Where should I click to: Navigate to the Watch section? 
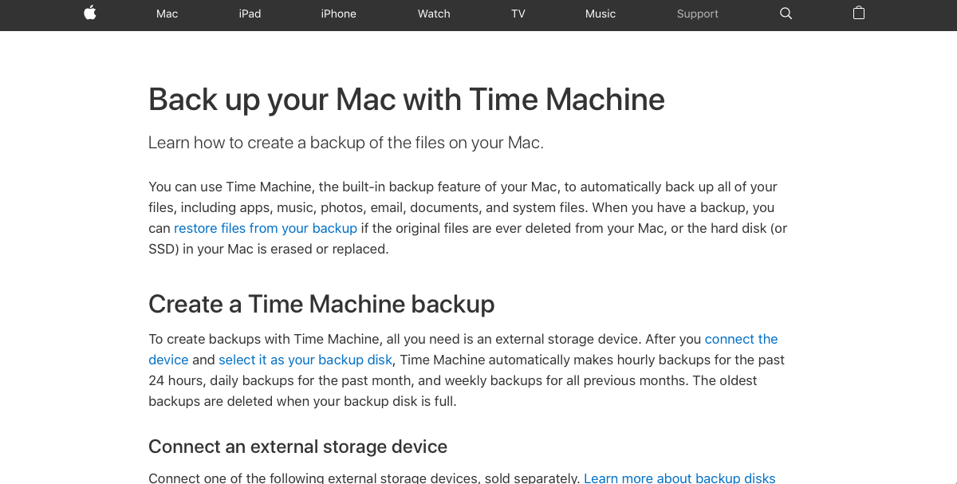(x=434, y=14)
